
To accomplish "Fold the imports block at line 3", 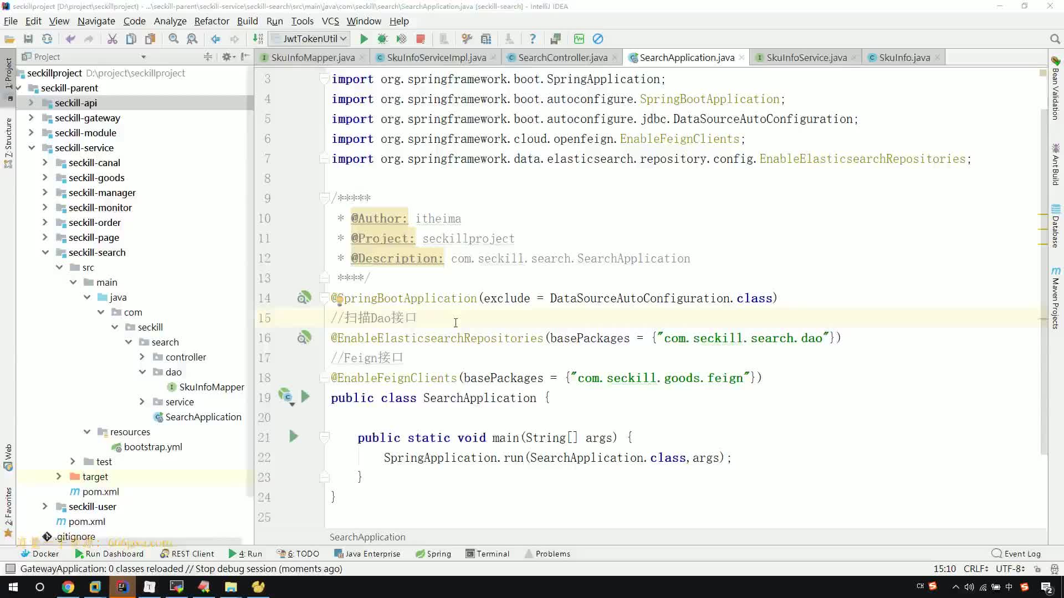I will (325, 79).
